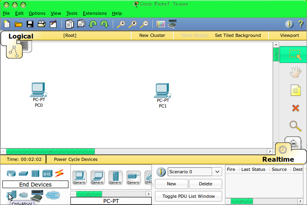Select the Inspect magnifier tool

(x=295, y=126)
